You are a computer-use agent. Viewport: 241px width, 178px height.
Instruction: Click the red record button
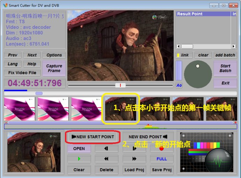(161, 148)
